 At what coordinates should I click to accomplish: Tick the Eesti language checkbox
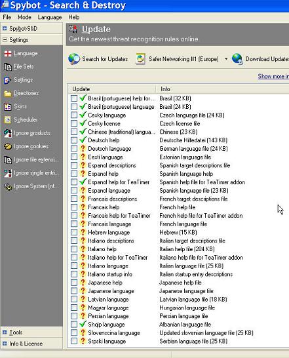74,157
